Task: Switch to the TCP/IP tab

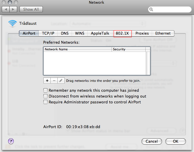Action: tap(48, 33)
